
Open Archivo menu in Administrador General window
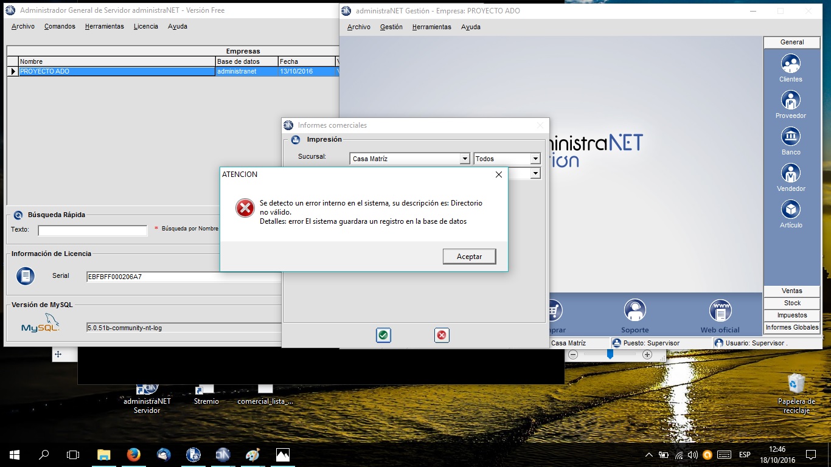click(23, 27)
